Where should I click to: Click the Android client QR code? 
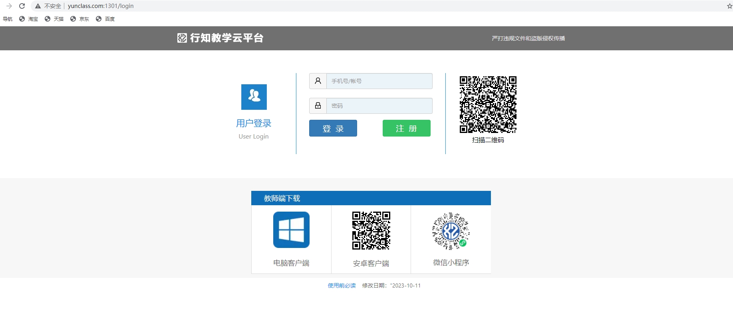tap(371, 230)
